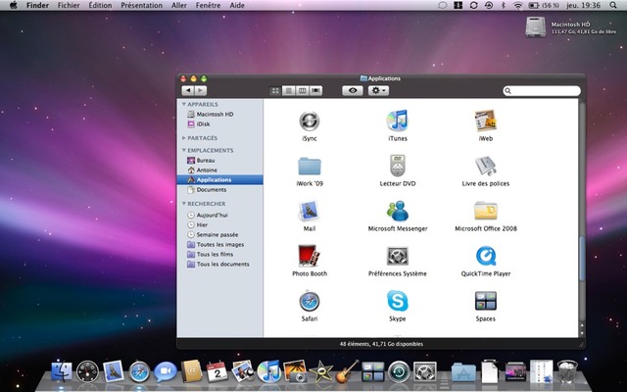Switch to column view
This screenshot has width=627, height=392.
coord(302,91)
